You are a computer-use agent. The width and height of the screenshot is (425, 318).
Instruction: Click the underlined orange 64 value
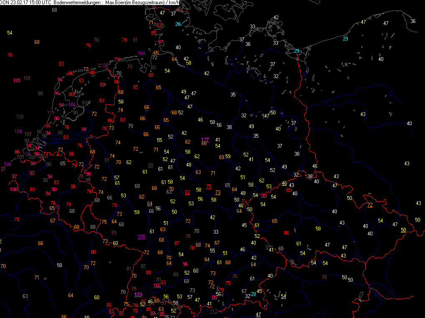pyautogui.click(x=150, y=204)
